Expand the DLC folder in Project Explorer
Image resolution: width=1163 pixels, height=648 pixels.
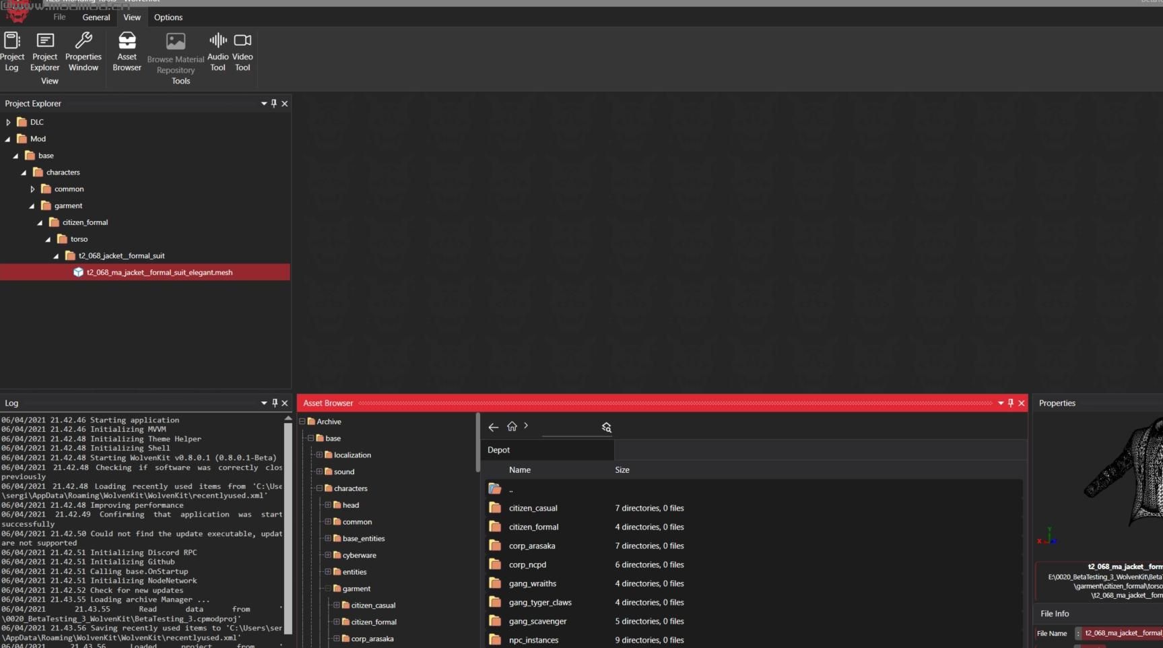pos(8,122)
